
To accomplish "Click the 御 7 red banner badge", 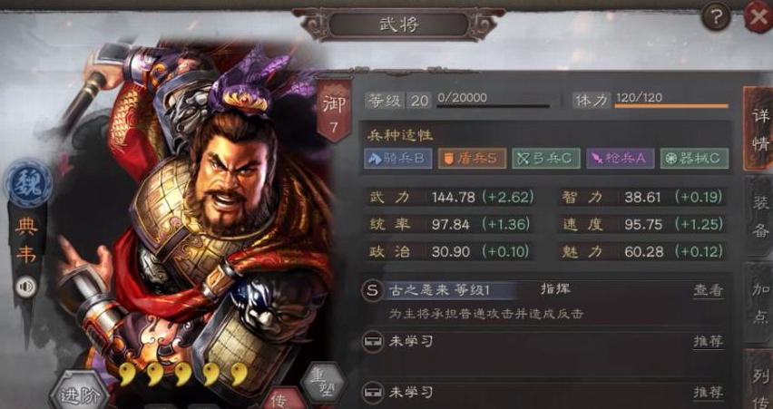I will pyautogui.click(x=334, y=110).
